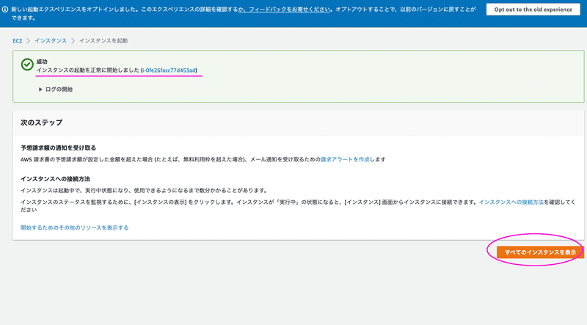The width and height of the screenshot is (587, 325).
Task: Open the インスタンス breadcrumb link
Action: (51, 40)
